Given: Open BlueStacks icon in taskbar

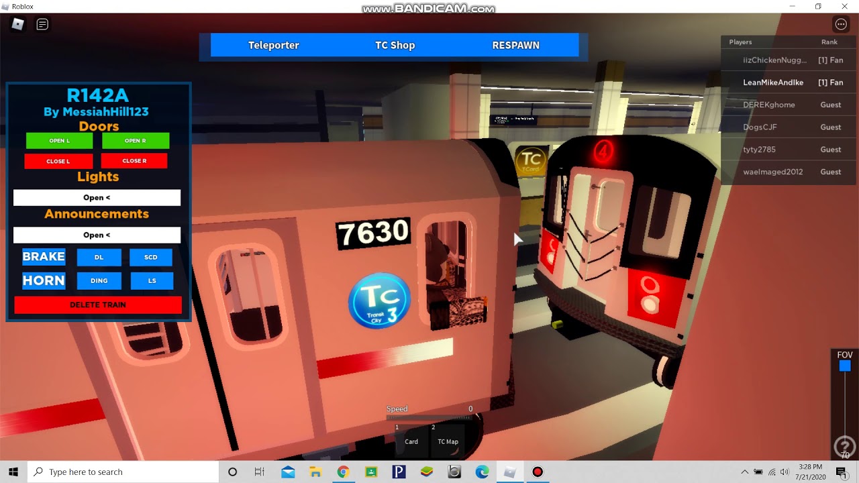Looking at the screenshot, I should point(426,472).
